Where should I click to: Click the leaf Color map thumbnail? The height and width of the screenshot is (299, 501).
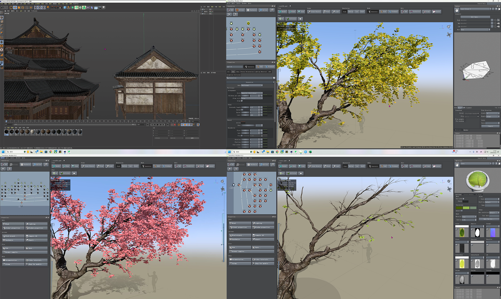[462, 233]
